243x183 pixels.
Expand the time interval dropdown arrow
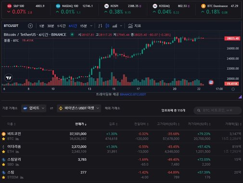point(91,26)
